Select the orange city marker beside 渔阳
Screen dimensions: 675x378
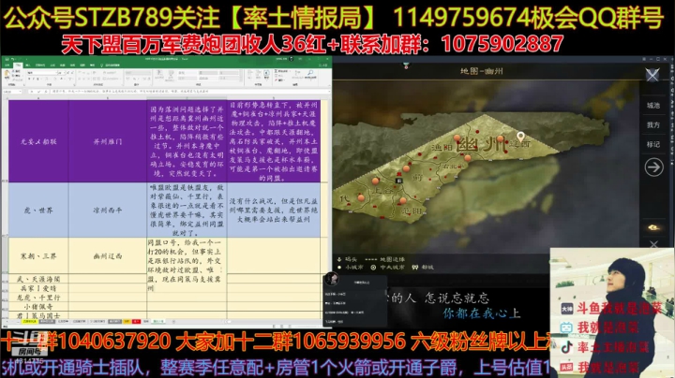point(457,138)
